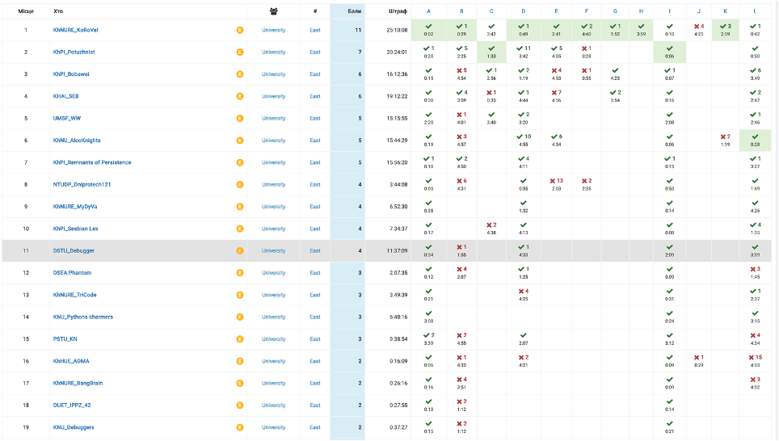Viewport: 779px width, 441px height.
Task: Click the team members group icon header
Action: point(273,11)
